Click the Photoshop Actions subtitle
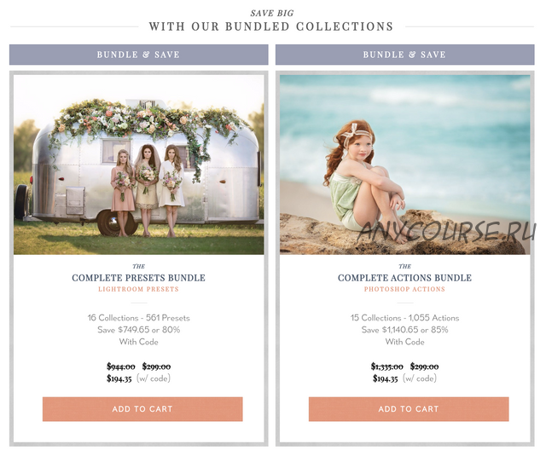The height and width of the screenshot is (456, 546). 404,289
